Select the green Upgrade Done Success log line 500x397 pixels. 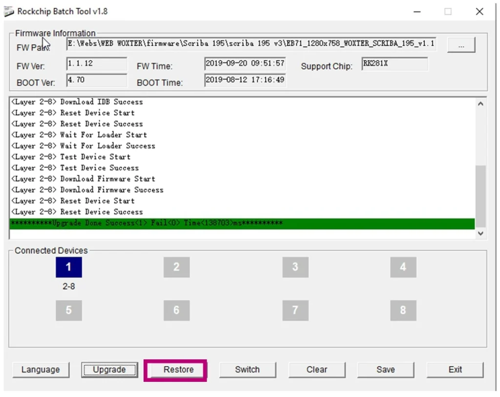click(242, 223)
